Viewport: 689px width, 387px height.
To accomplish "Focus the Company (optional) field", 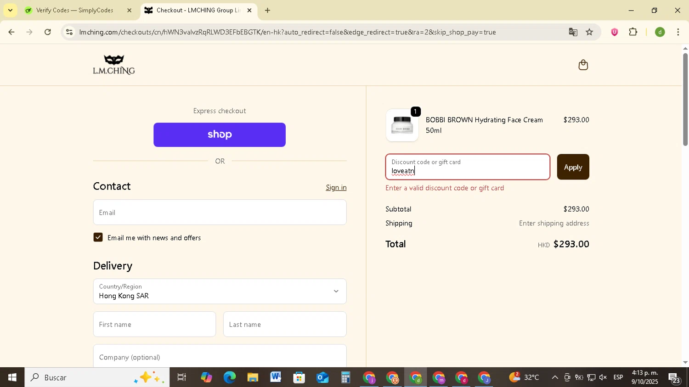I will click(220, 356).
